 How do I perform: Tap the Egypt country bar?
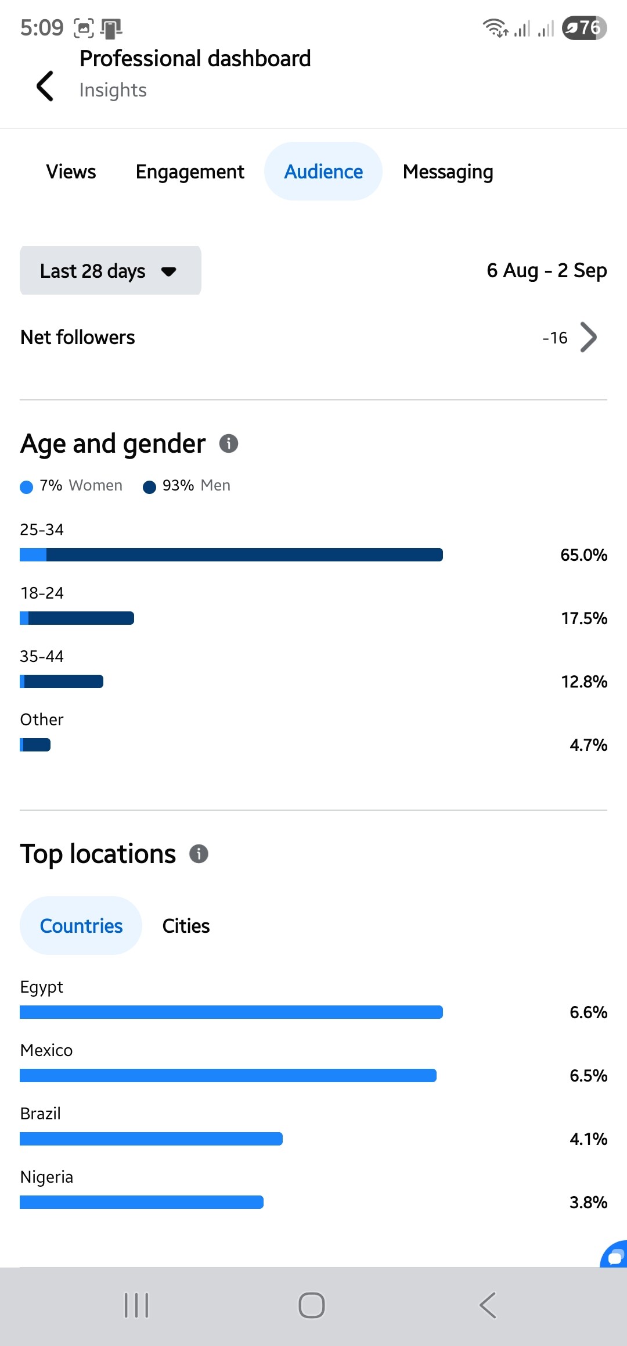(231, 1012)
